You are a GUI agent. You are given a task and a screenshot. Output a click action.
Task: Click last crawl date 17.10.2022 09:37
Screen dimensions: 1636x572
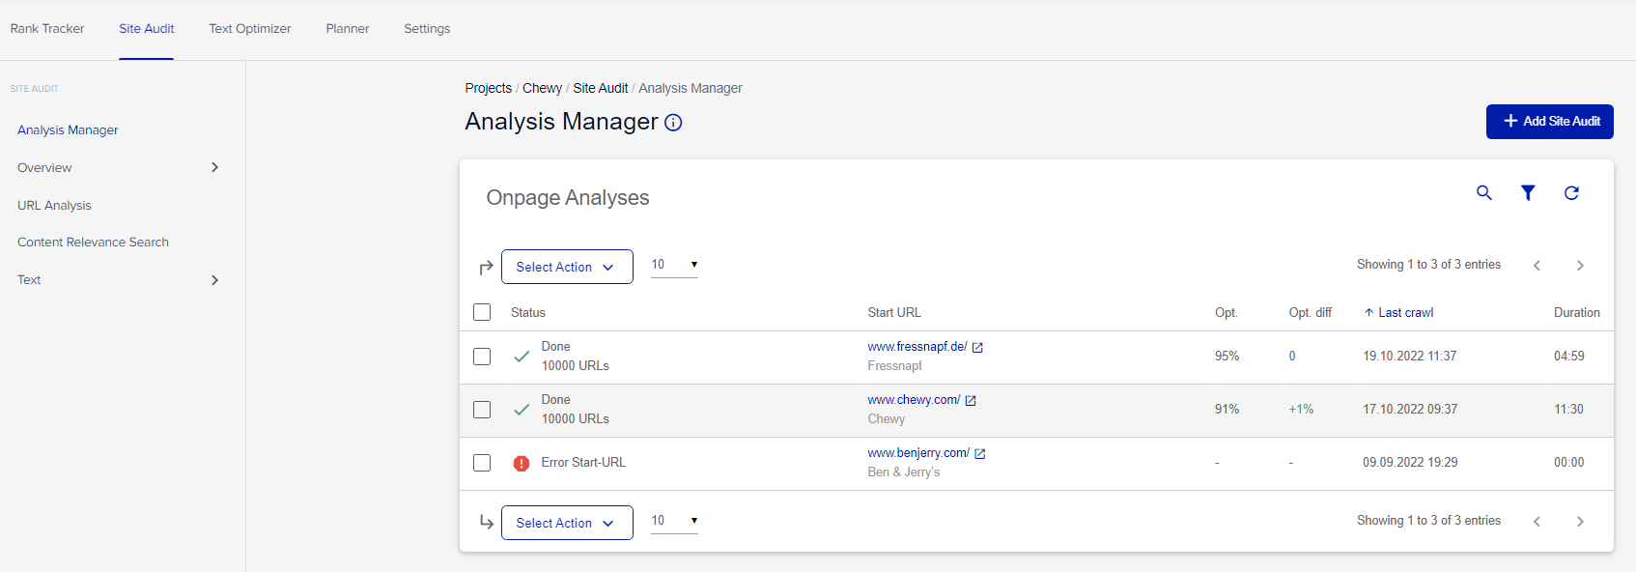[1410, 410]
